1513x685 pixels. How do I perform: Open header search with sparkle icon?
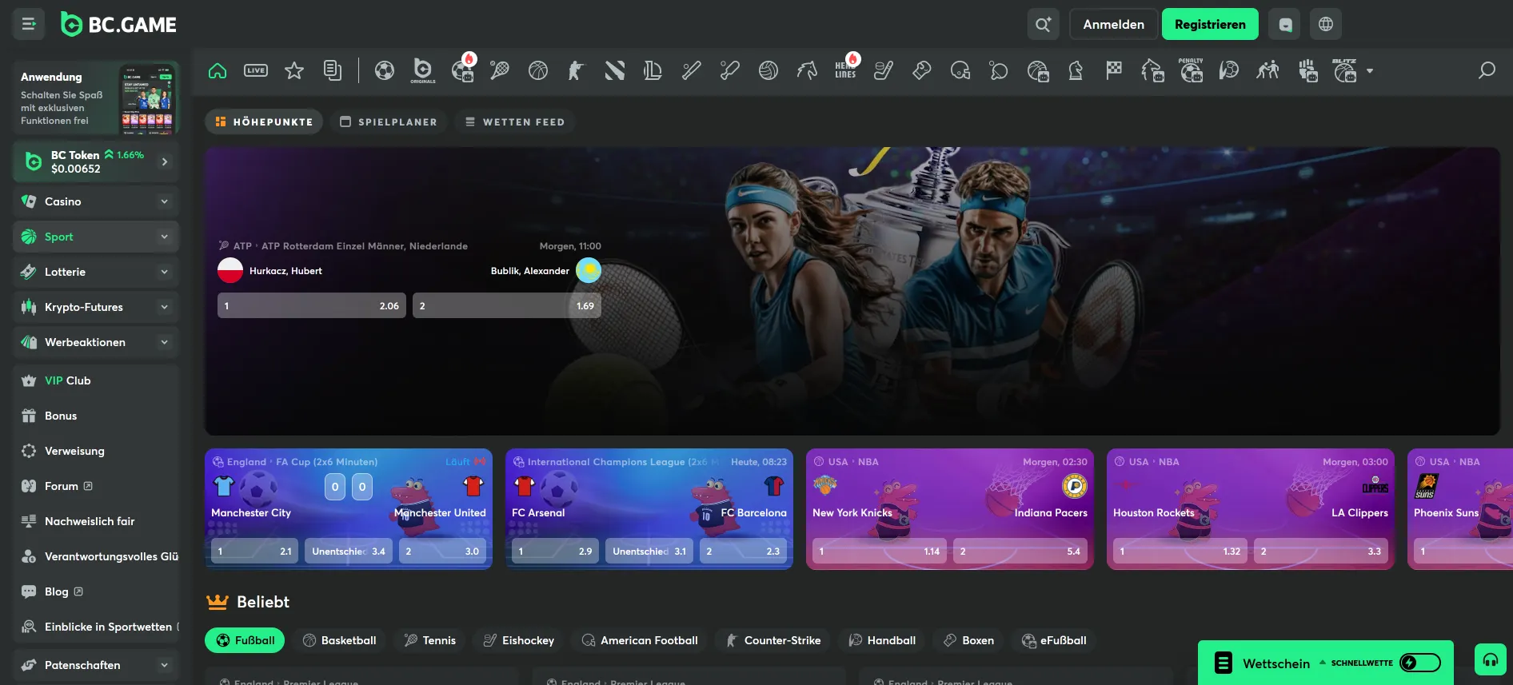point(1044,24)
